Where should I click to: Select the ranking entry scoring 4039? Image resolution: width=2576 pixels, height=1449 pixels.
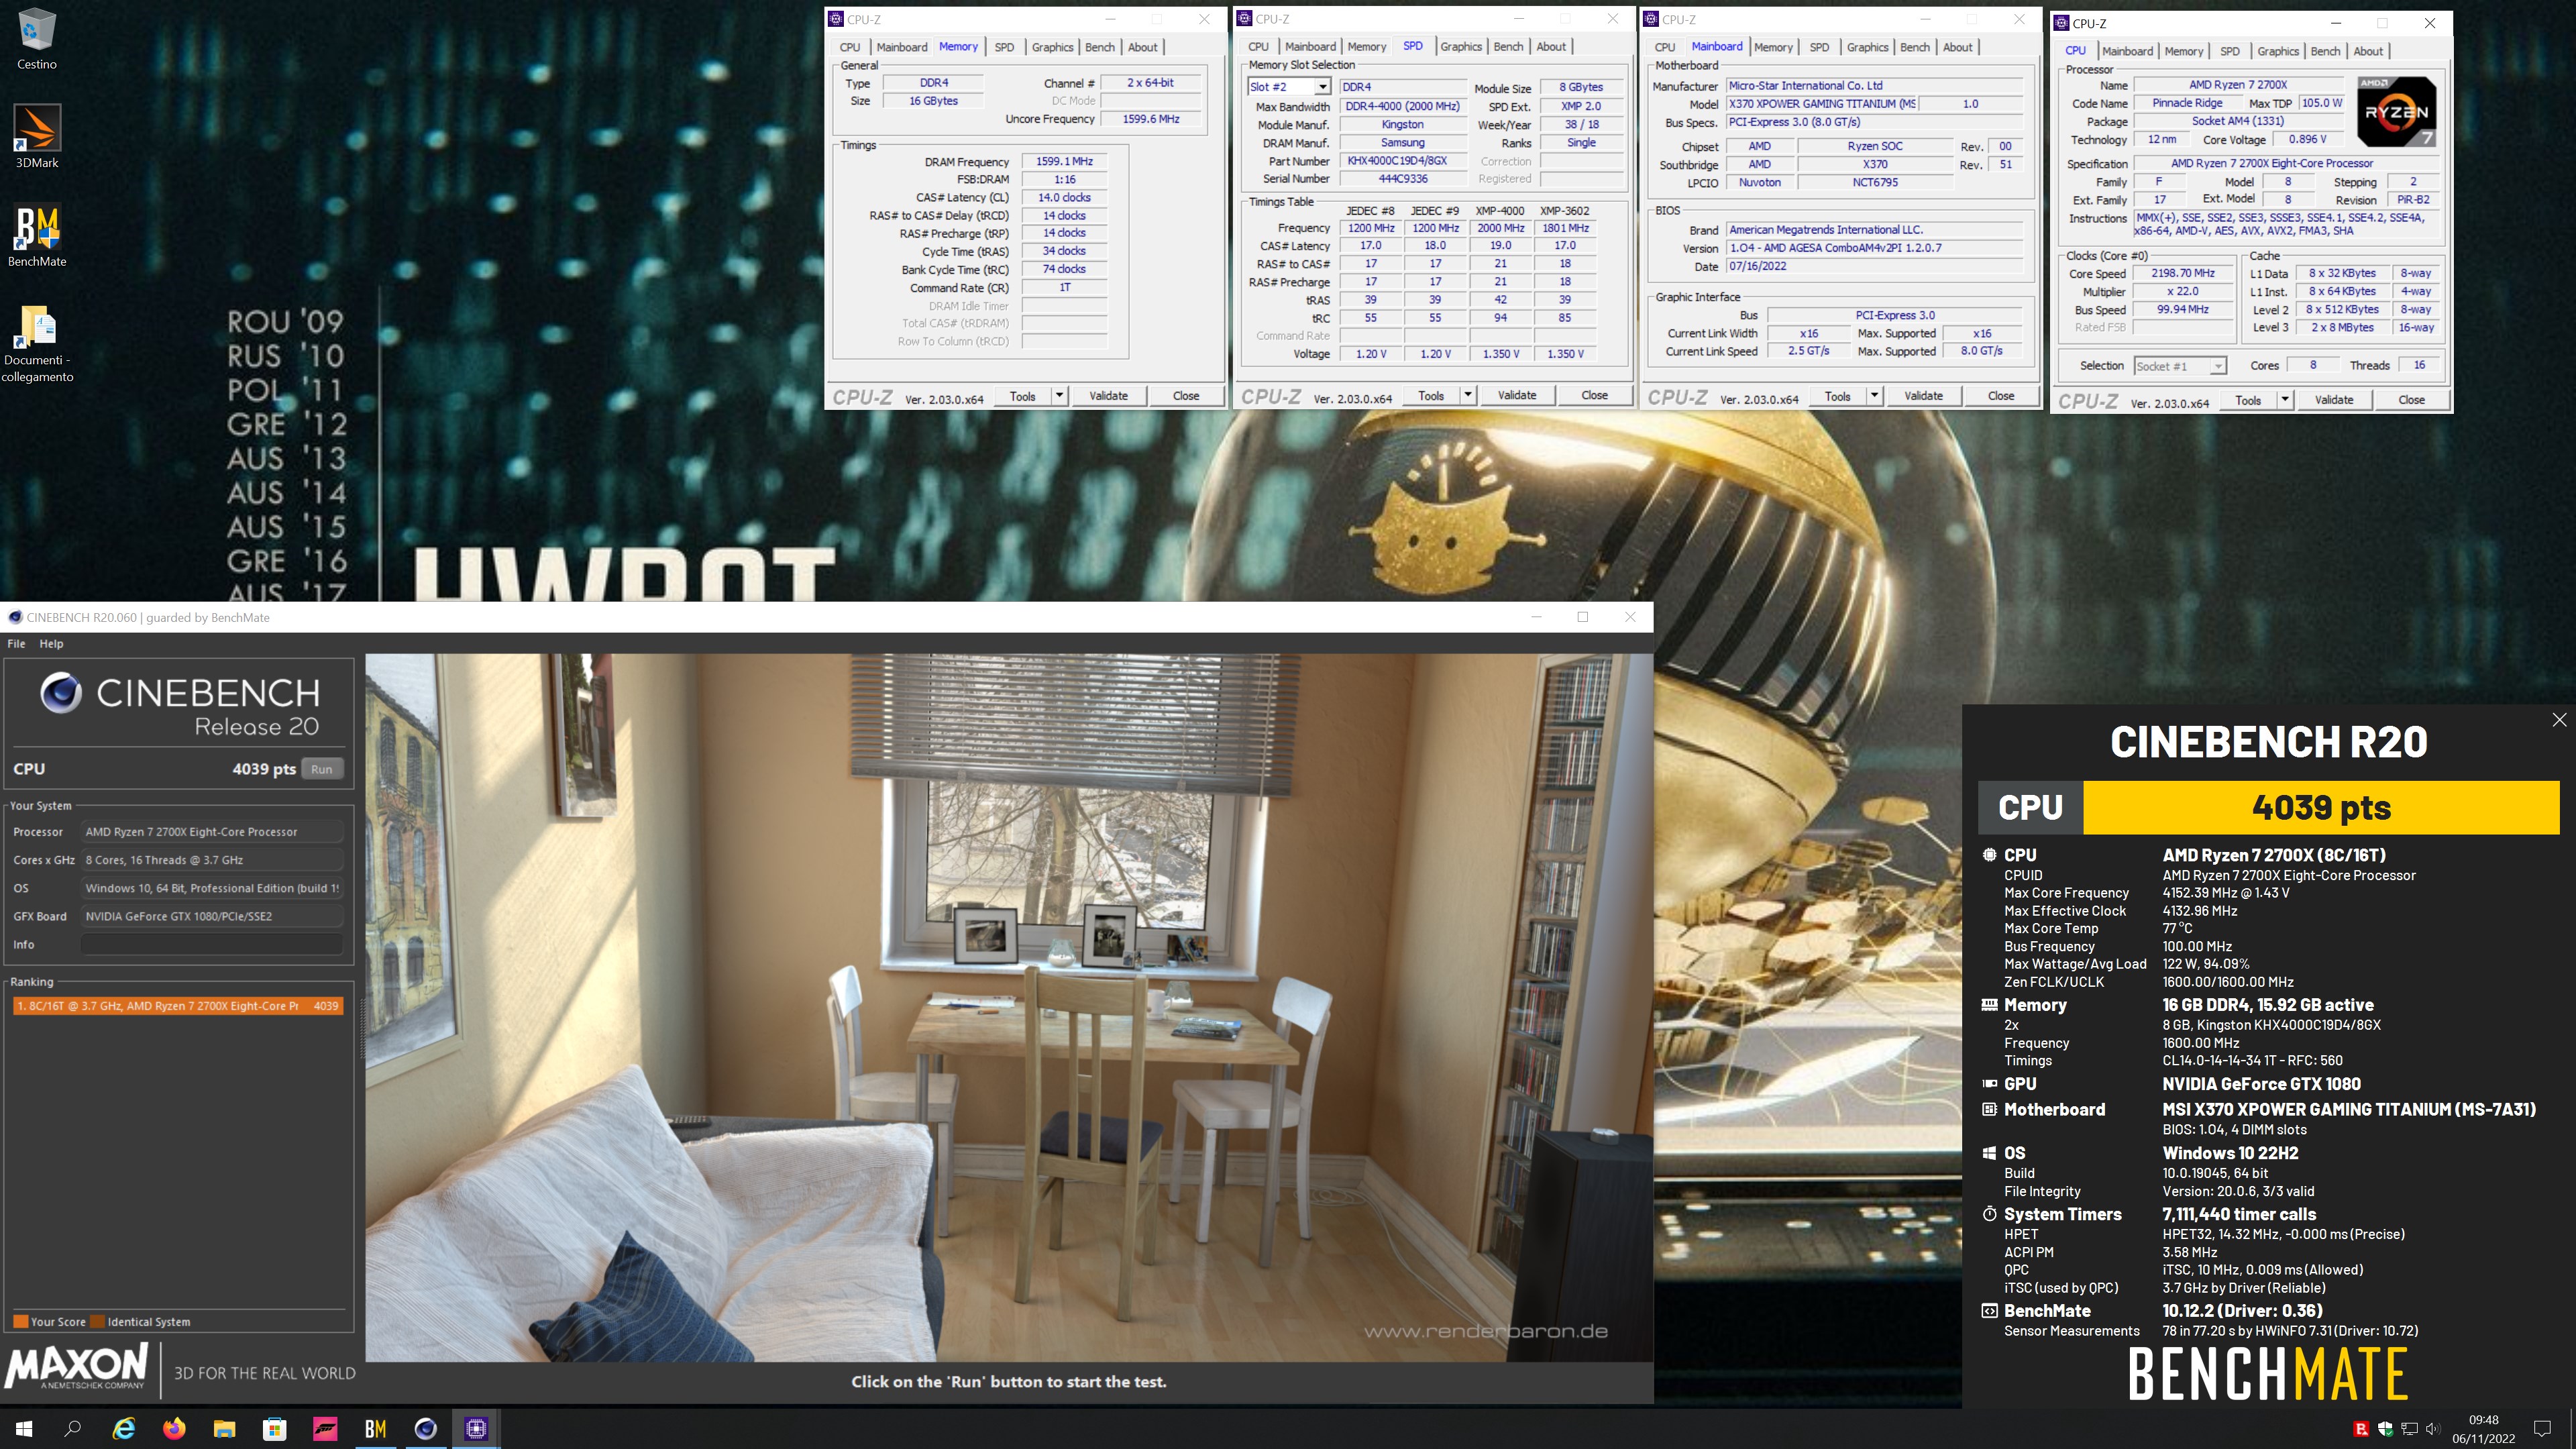178,1006
